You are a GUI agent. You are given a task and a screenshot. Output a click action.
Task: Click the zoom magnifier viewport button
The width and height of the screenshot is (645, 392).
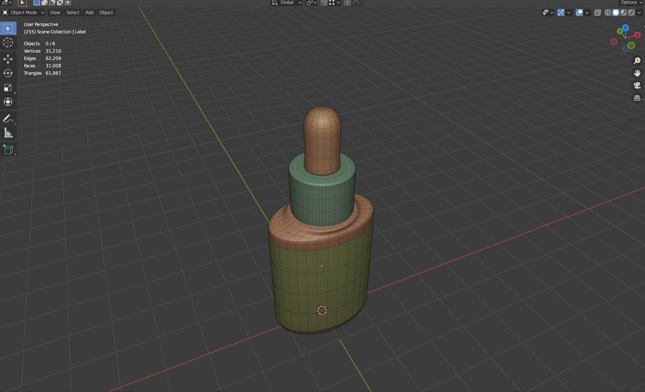click(637, 61)
